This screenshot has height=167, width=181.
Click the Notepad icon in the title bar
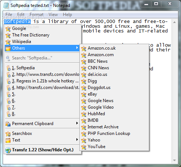pyautogui.click(x=6, y=5)
